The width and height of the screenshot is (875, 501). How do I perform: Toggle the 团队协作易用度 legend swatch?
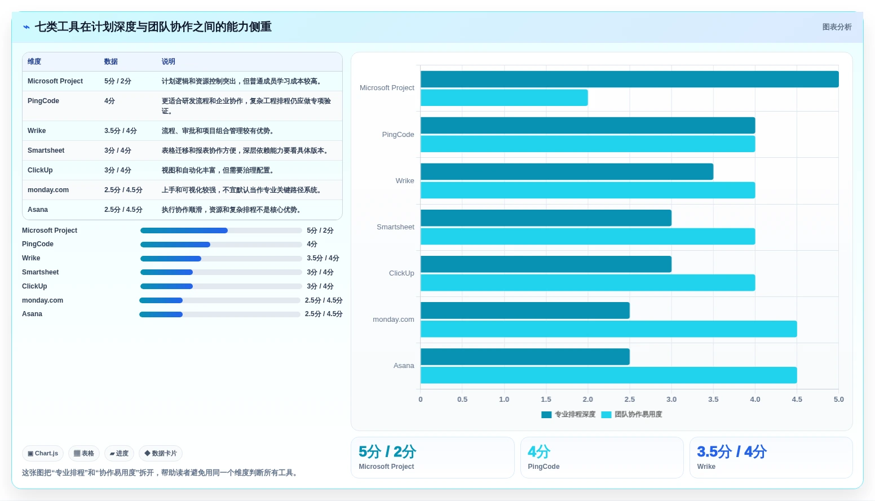click(x=607, y=415)
